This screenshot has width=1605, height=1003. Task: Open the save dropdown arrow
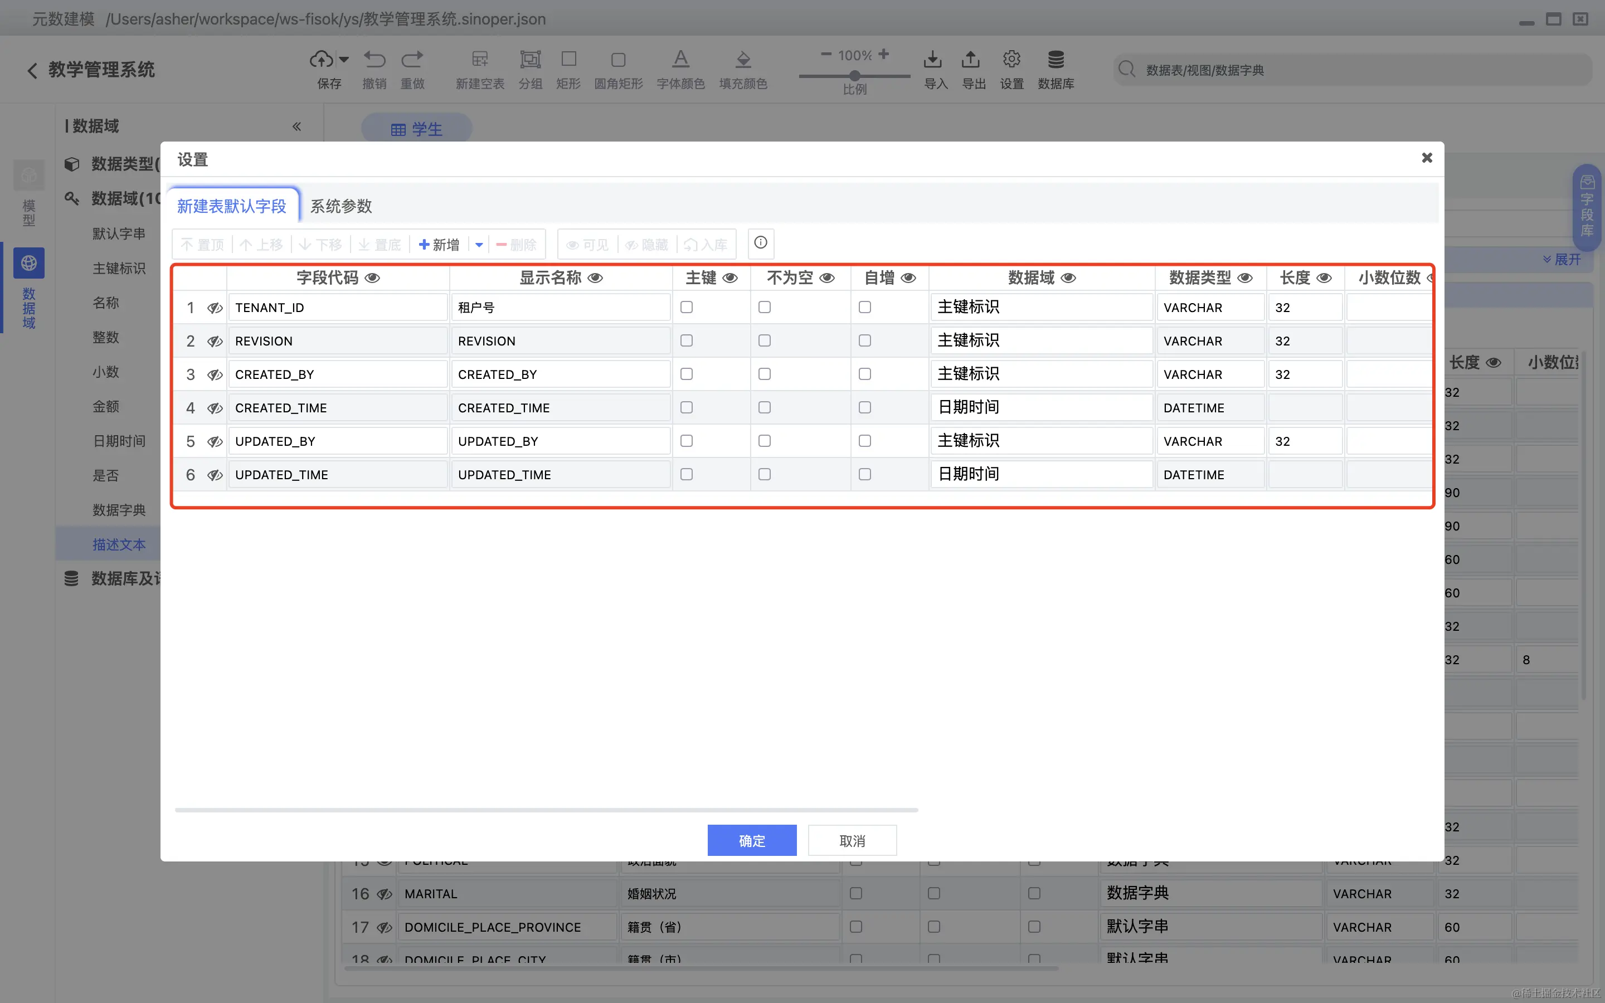[x=343, y=60]
